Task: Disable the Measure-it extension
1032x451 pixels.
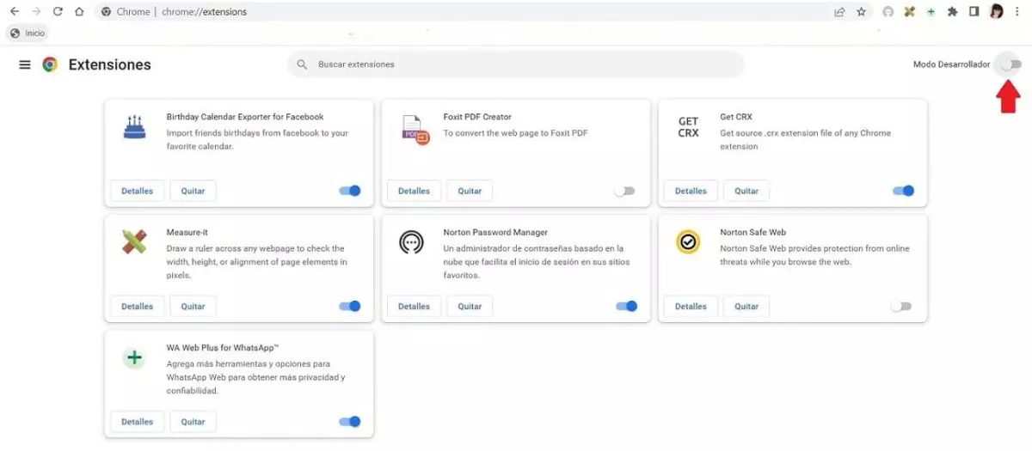Action: pos(350,306)
